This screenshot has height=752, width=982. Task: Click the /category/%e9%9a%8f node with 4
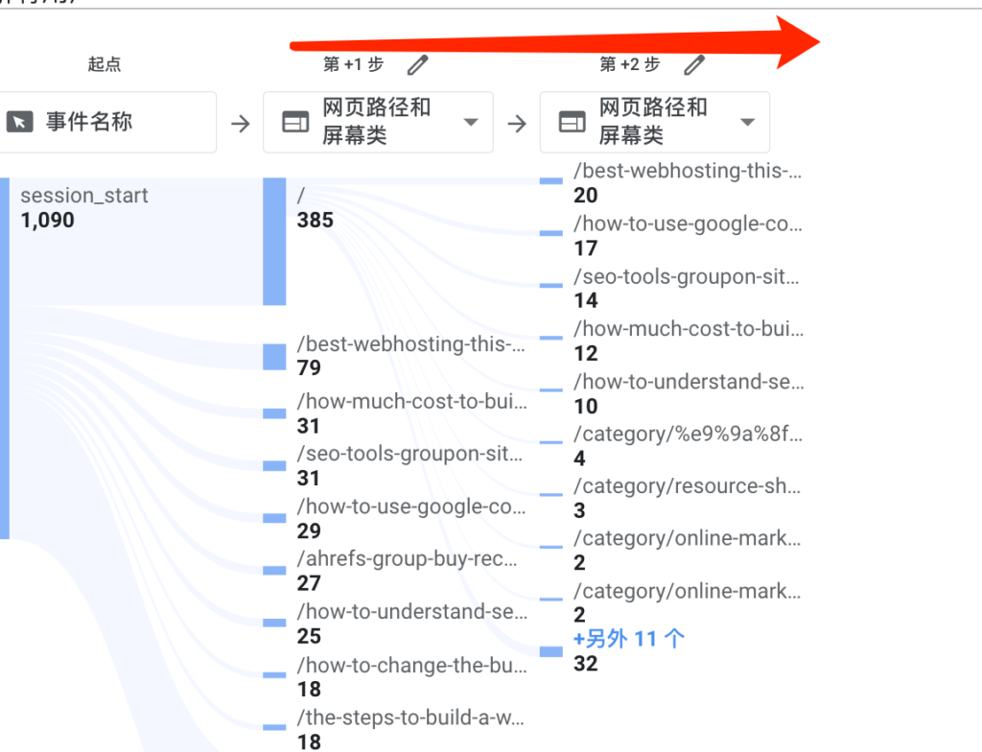(x=551, y=442)
